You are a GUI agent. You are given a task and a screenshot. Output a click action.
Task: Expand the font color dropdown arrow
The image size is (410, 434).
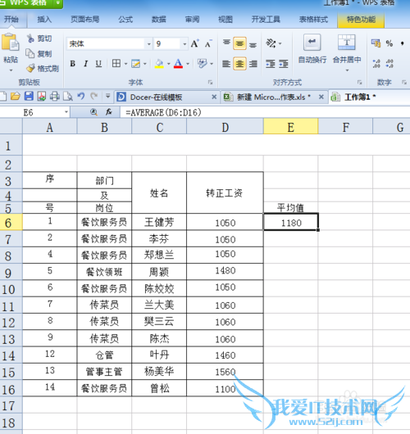point(188,64)
